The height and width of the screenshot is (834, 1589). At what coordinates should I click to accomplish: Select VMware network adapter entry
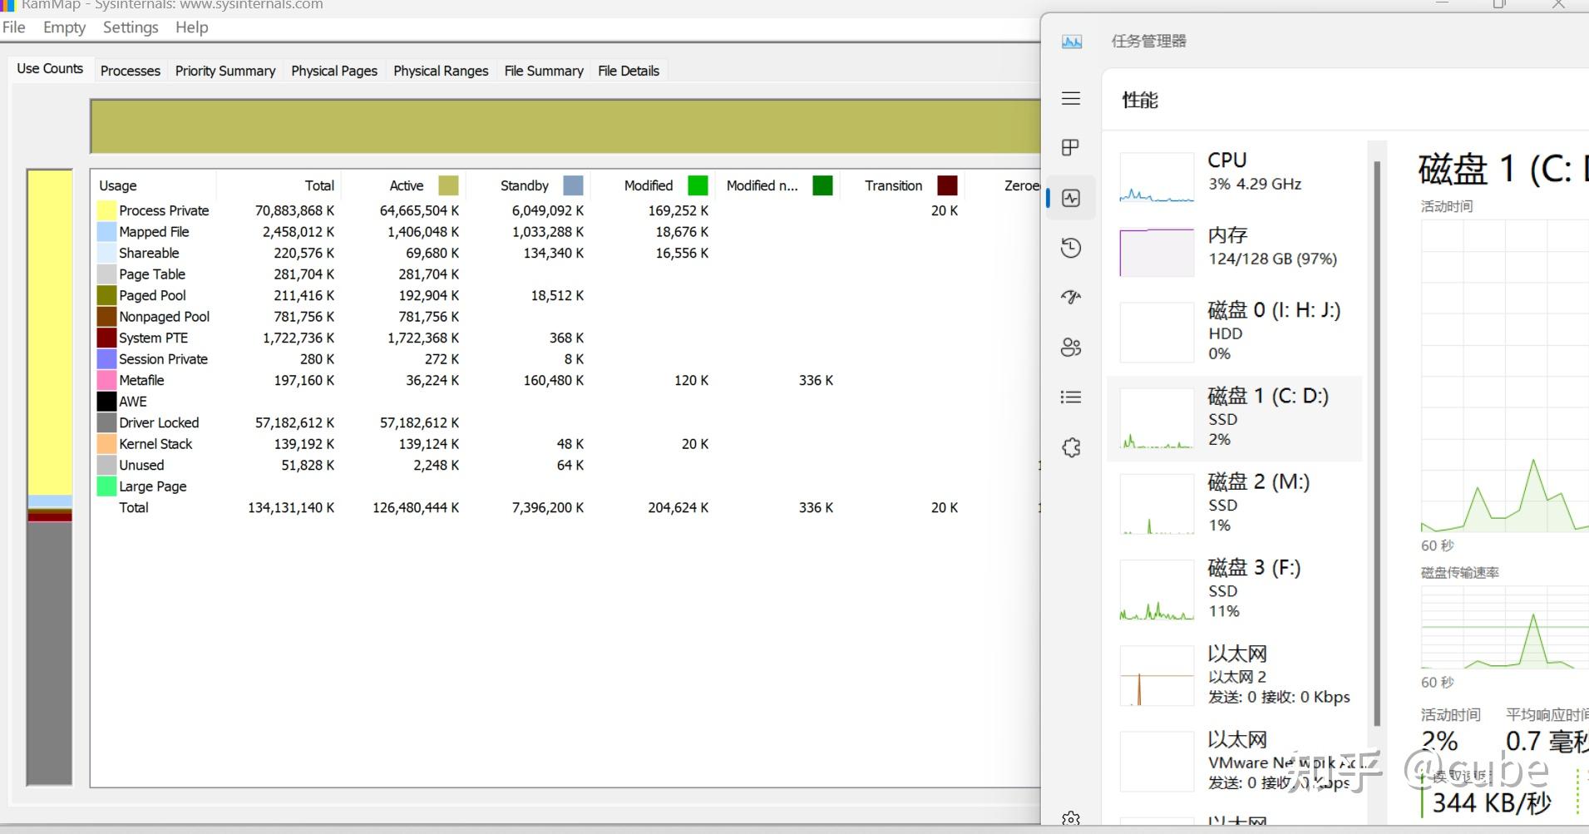pos(1234,761)
